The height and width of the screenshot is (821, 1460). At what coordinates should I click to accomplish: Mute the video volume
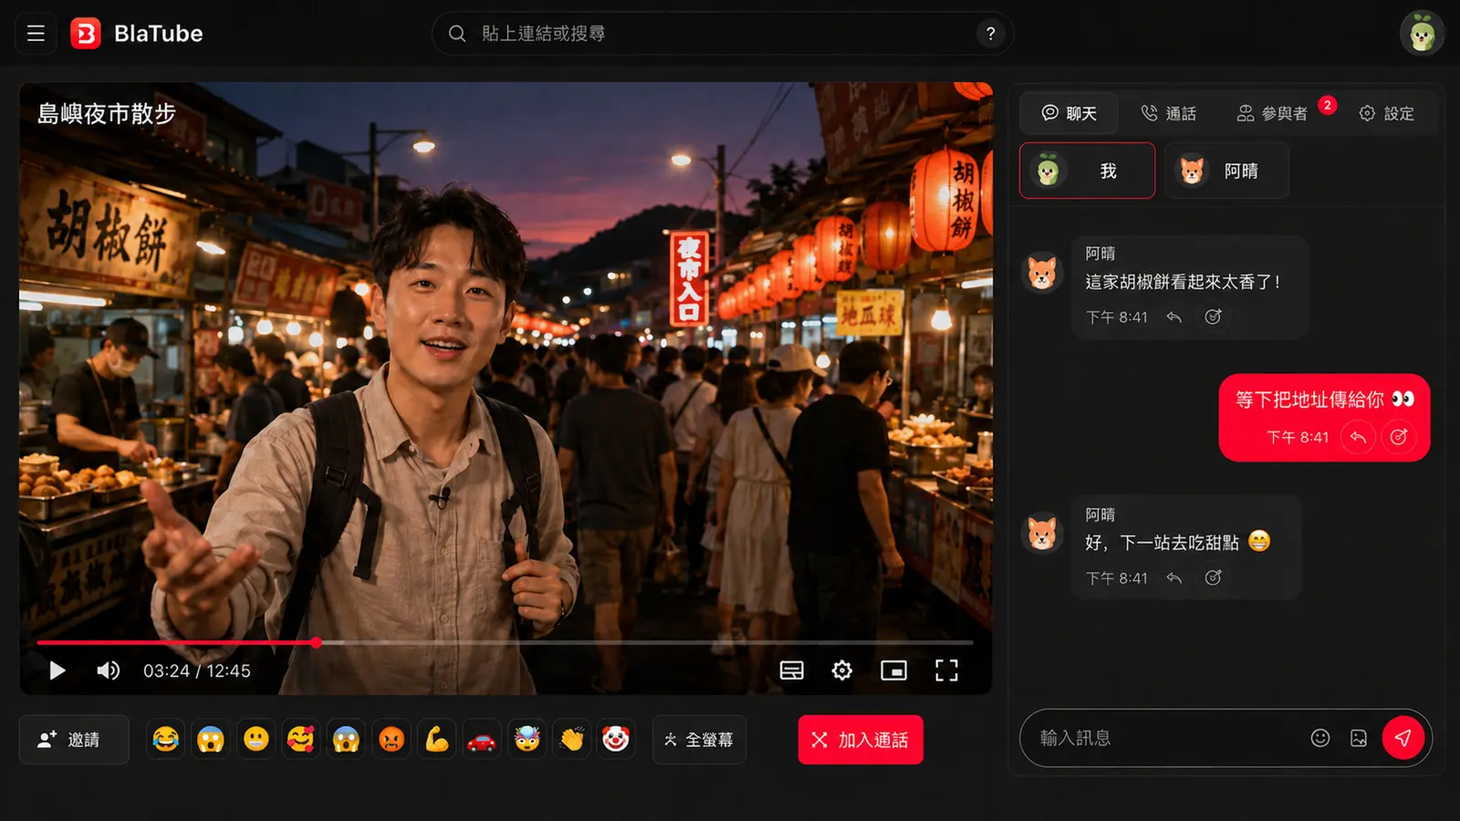click(108, 670)
